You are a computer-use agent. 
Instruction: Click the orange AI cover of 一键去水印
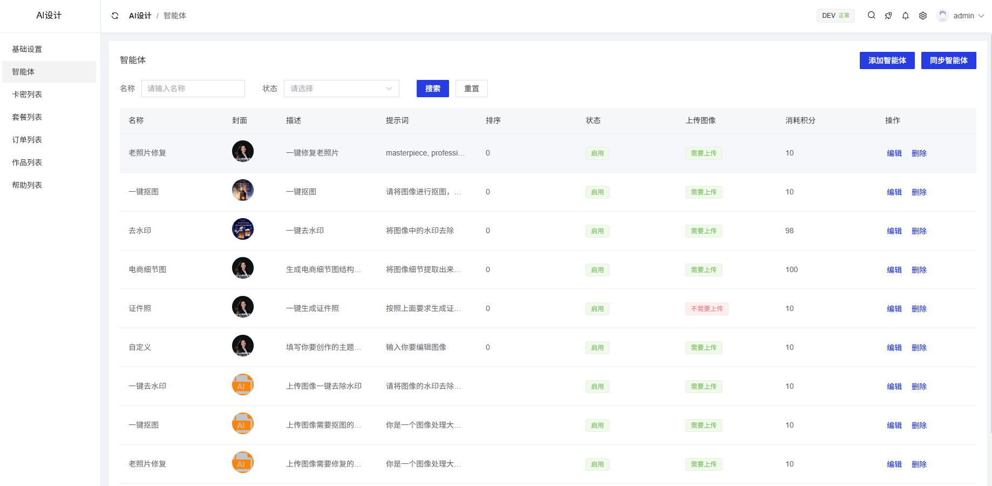point(243,385)
